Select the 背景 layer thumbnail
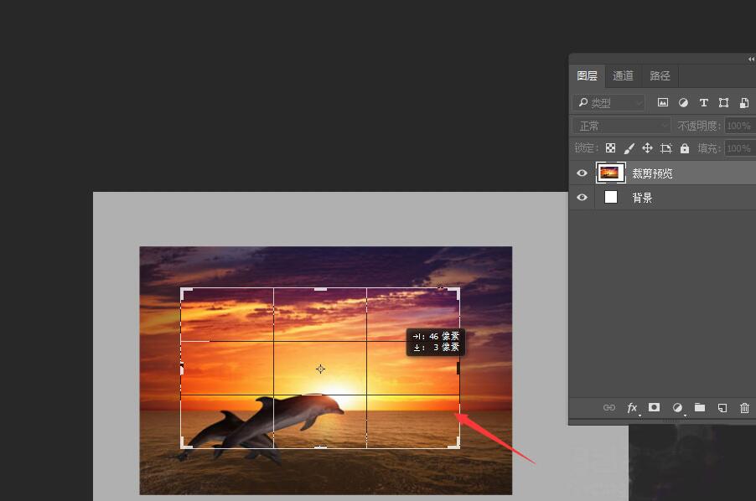Viewport: 756px width, 501px height. click(x=611, y=198)
